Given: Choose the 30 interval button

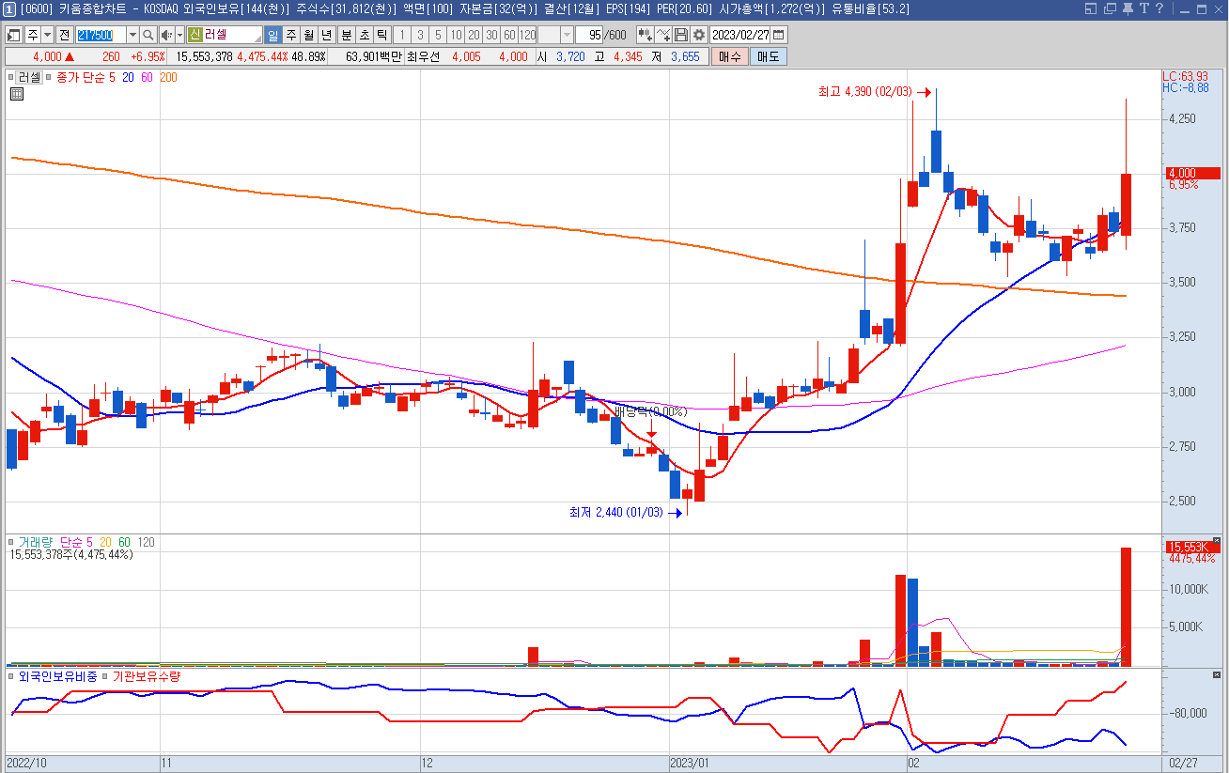Looking at the screenshot, I should (x=491, y=35).
